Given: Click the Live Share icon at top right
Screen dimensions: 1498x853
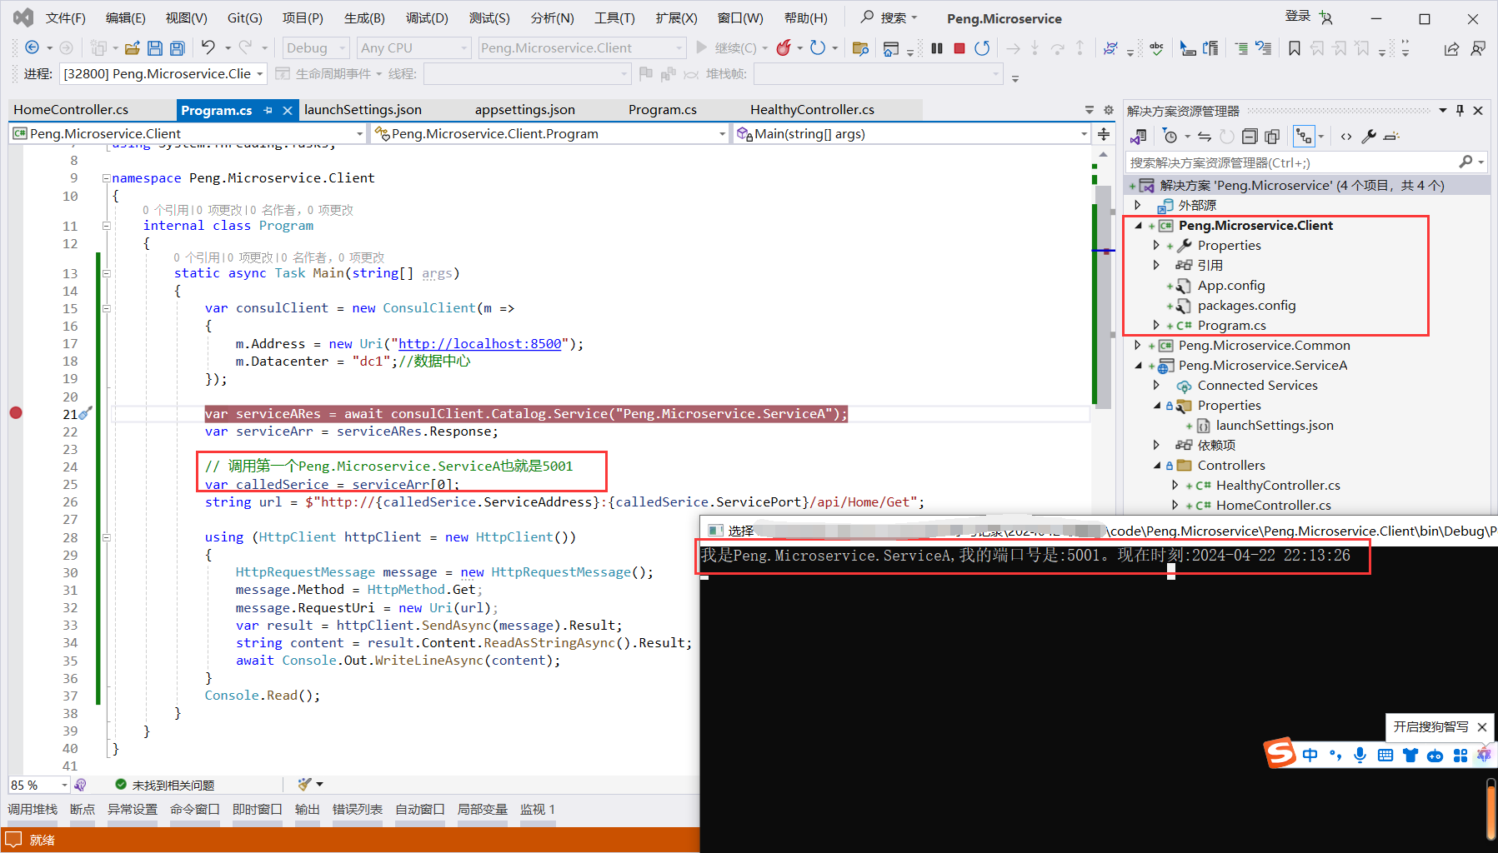Looking at the screenshot, I should 1451,48.
